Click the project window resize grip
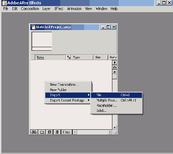Image resolution: width=173 pixels, height=154 pixels. 115,132
